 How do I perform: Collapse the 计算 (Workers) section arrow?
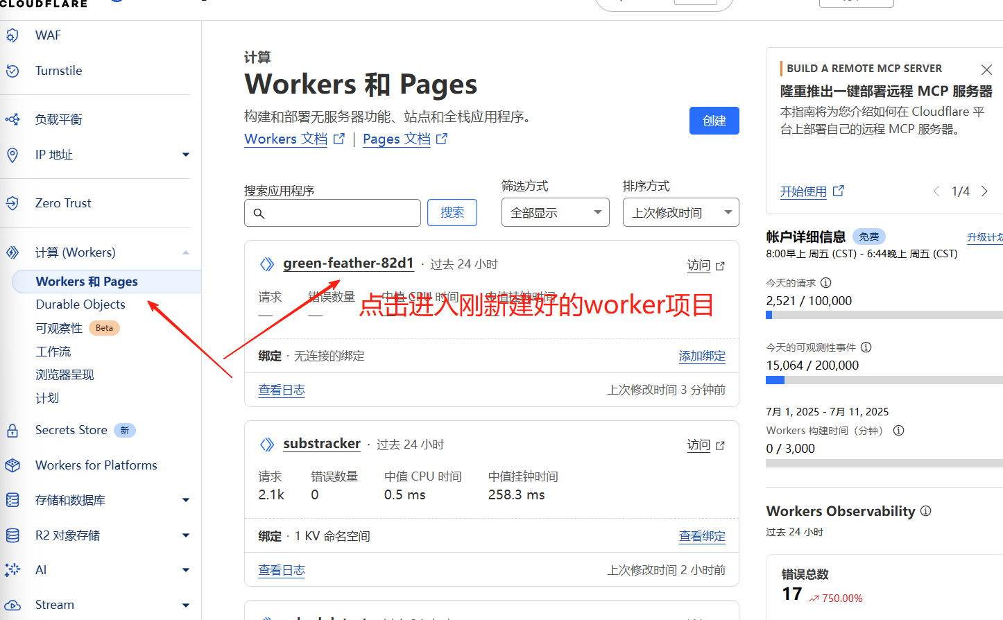coord(186,252)
